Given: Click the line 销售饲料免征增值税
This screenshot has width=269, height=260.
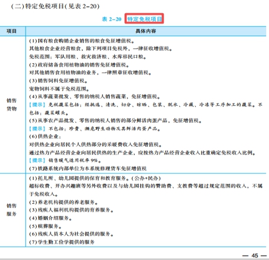Looking at the screenshot, I should click(x=58, y=81).
